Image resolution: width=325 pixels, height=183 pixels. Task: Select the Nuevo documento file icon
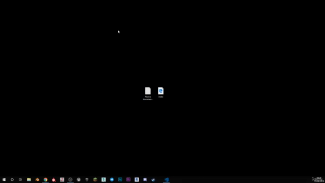148,94
